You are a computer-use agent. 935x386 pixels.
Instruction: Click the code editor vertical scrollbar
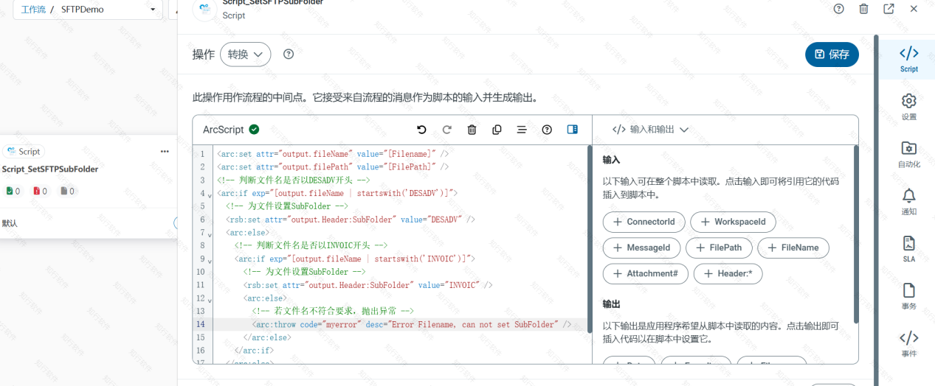(590, 239)
